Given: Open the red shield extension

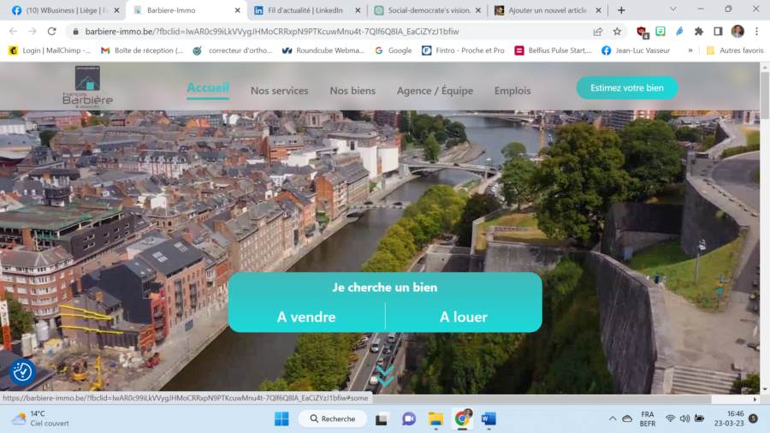Looking at the screenshot, I should tap(642, 32).
